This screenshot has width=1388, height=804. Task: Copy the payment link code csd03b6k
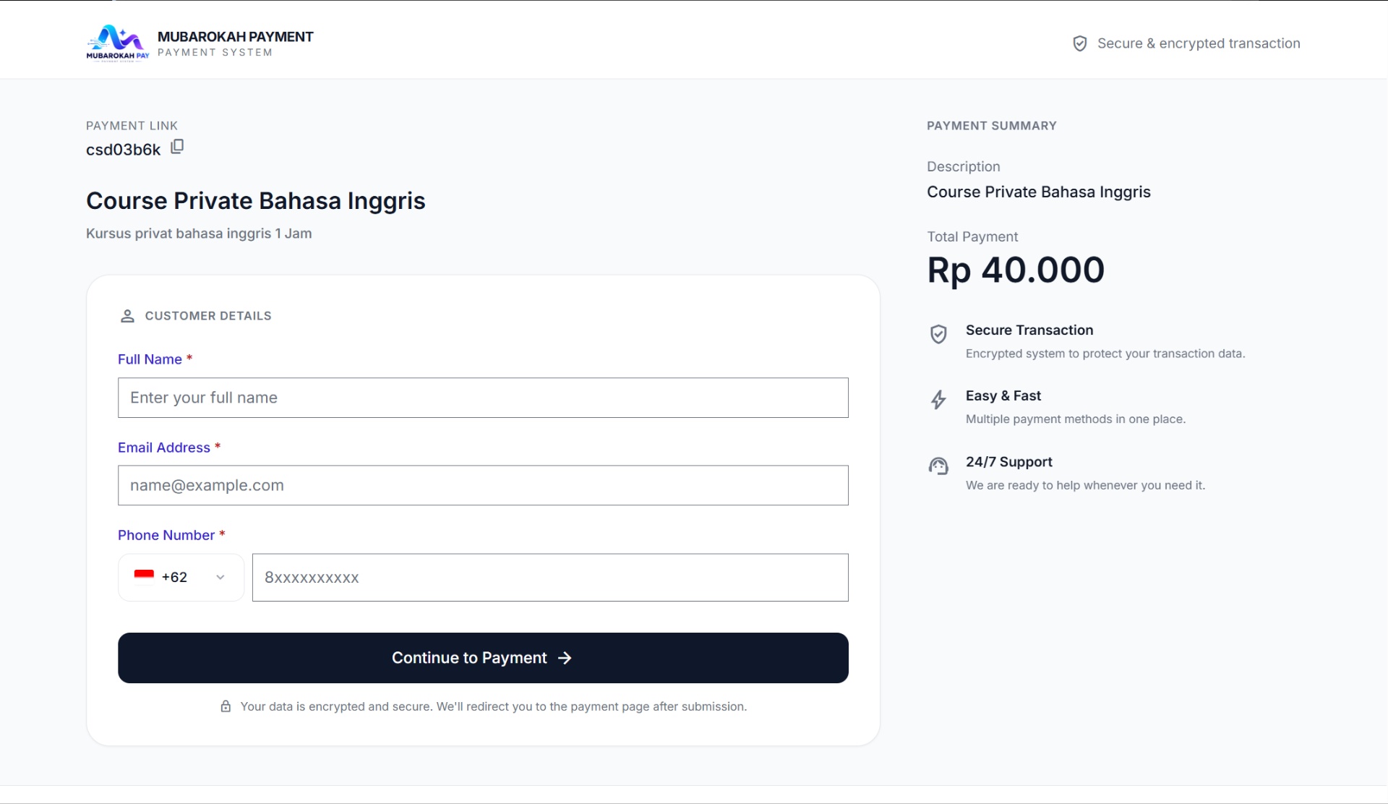pyautogui.click(x=177, y=147)
